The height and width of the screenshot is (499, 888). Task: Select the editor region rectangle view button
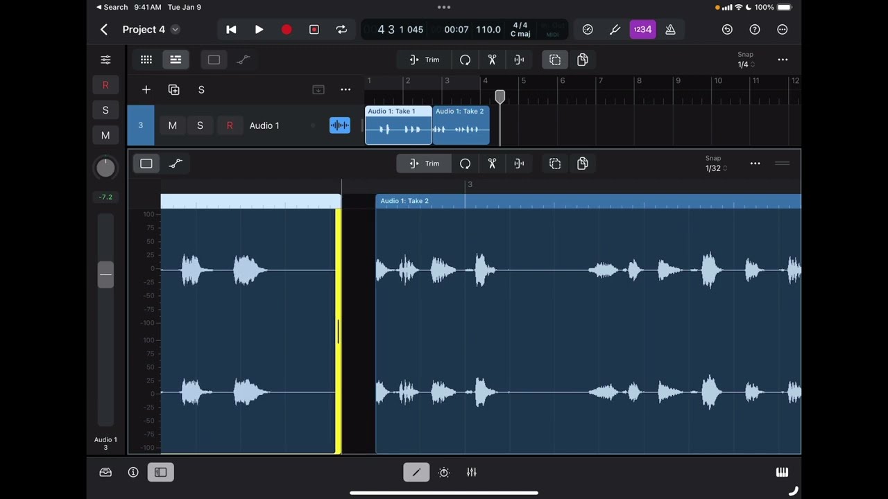[146, 164]
